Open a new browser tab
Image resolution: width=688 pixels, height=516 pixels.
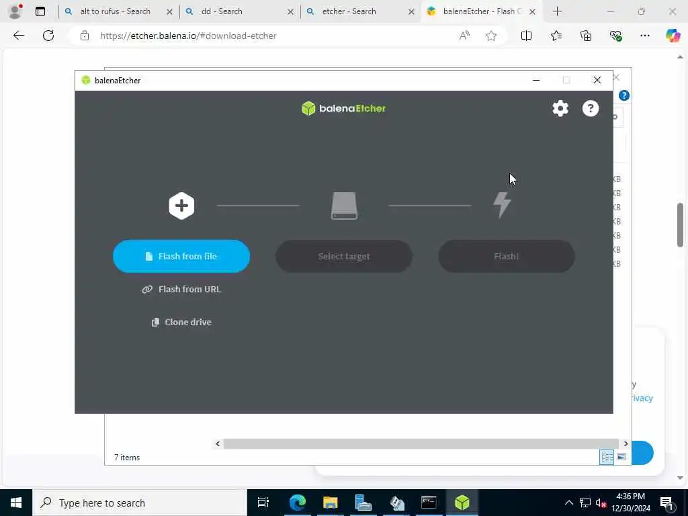(557, 11)
